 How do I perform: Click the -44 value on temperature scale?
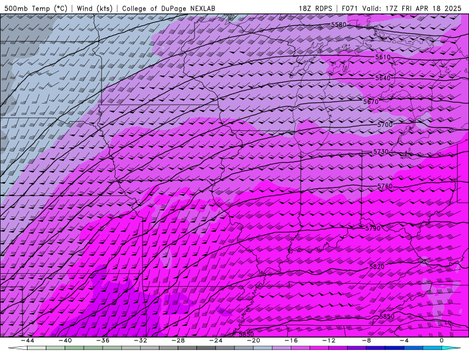[x=27, y=340]
